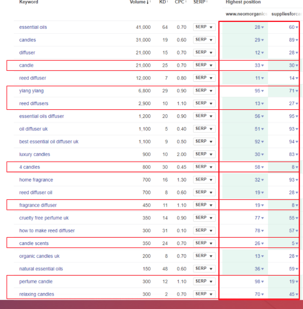
Task: Open position 95 for 'ylang ylang'
Action: coord(259,91)
